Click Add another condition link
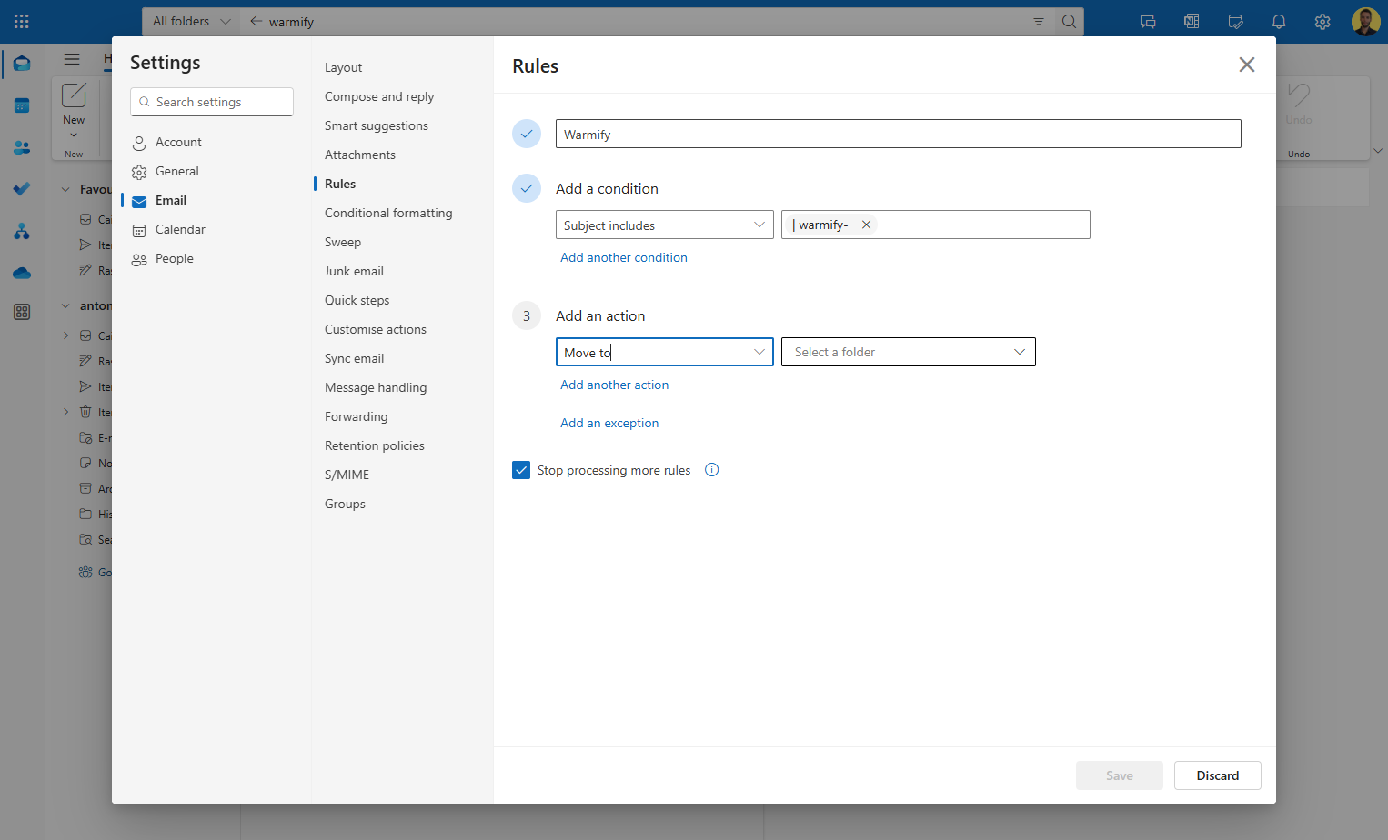Image resolution: width=1388 pixels, height=840 pixels. tap(624, 257)
